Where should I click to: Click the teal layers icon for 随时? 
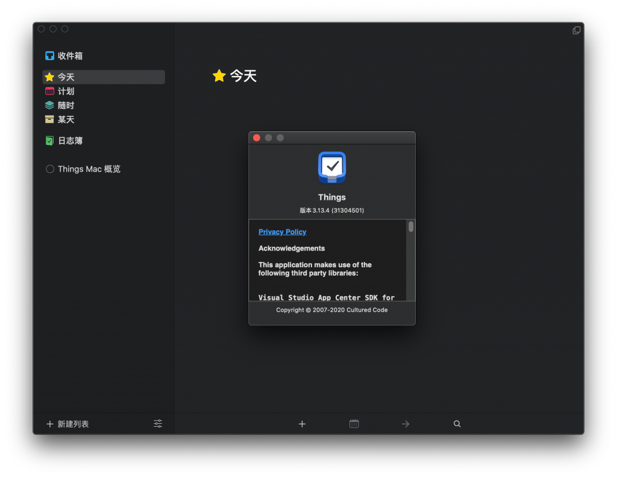[x=49, y=105]
